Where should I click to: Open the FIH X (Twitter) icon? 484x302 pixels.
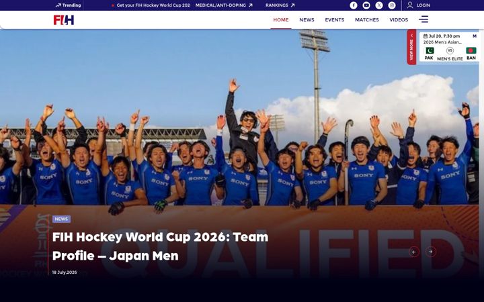[x=379, y=5]
